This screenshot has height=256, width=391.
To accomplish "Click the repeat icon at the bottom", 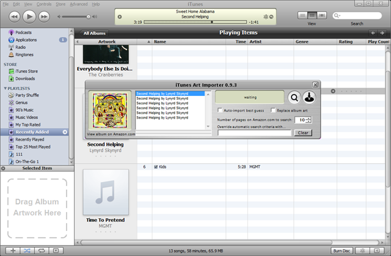I will coord(42,251).
